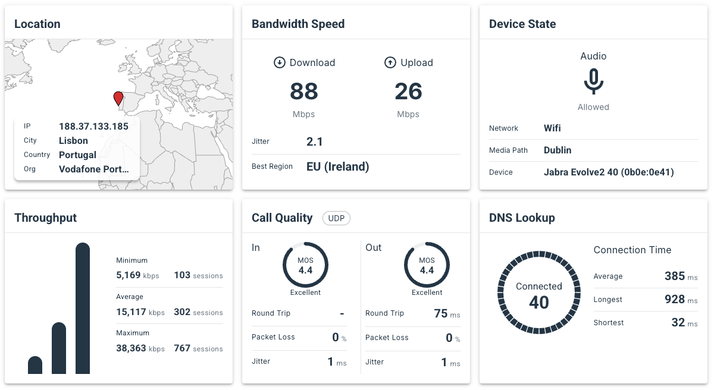Image resolution: width=714 pixels, height=390 pixels.
Task: Click the 88 Mbps download speed value
Action: pos(303,92)
